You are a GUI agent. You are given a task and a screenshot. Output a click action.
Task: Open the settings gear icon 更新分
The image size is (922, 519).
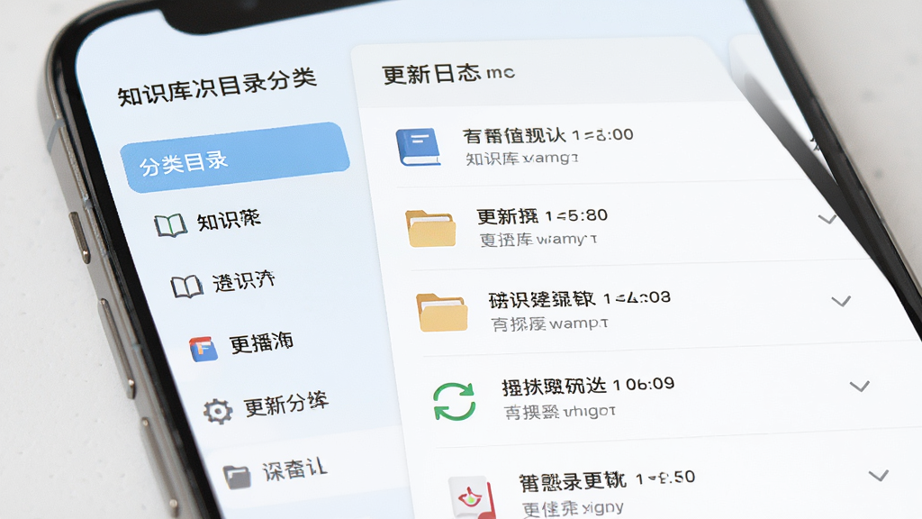(x=218, y=411)
